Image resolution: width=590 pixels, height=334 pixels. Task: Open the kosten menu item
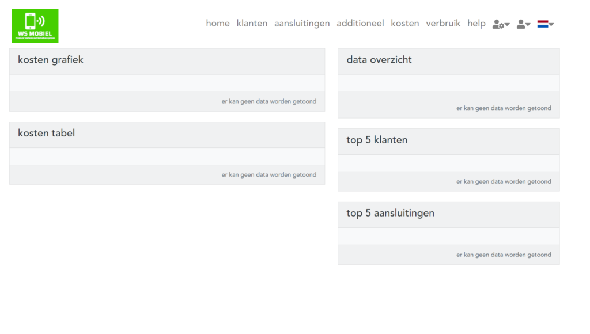click(405, 23)
